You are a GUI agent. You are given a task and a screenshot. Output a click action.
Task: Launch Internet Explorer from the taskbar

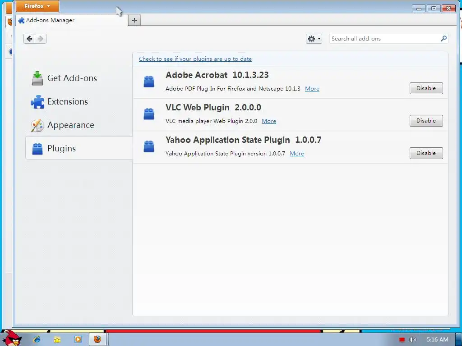tap(37, 339)
